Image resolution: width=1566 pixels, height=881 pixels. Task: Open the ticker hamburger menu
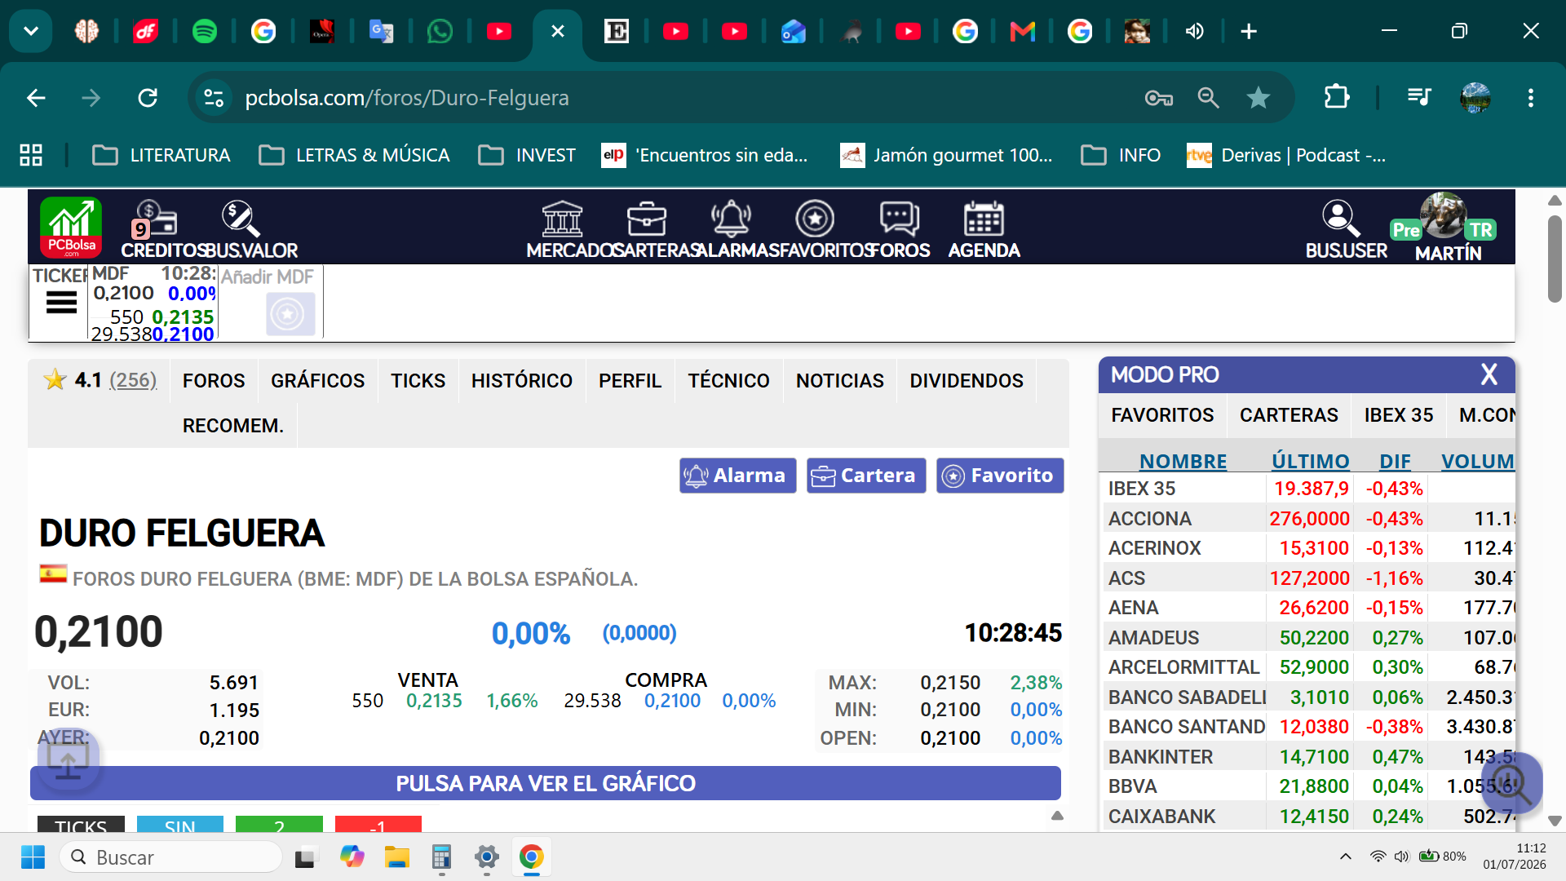tap(61, 303)
